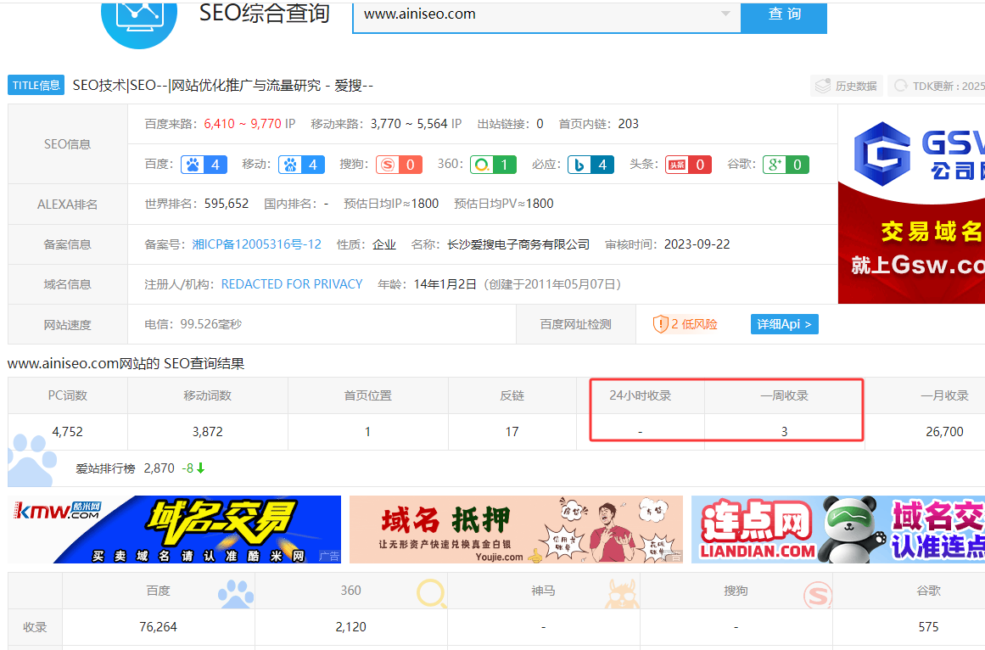Click the 首页位置 column header
985x650 pixels.
click(367, 395)
